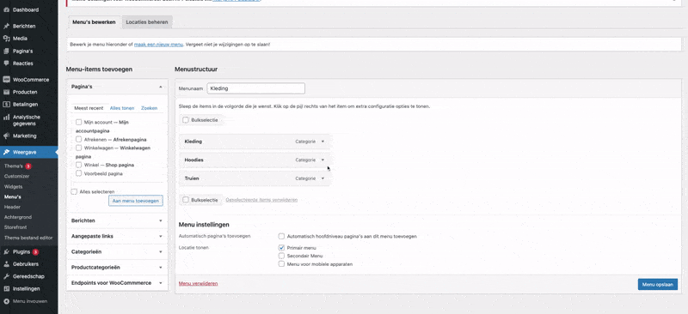Open Header submenu item
The height and width of the screenshot is (314, 688).
pos(12,207)
